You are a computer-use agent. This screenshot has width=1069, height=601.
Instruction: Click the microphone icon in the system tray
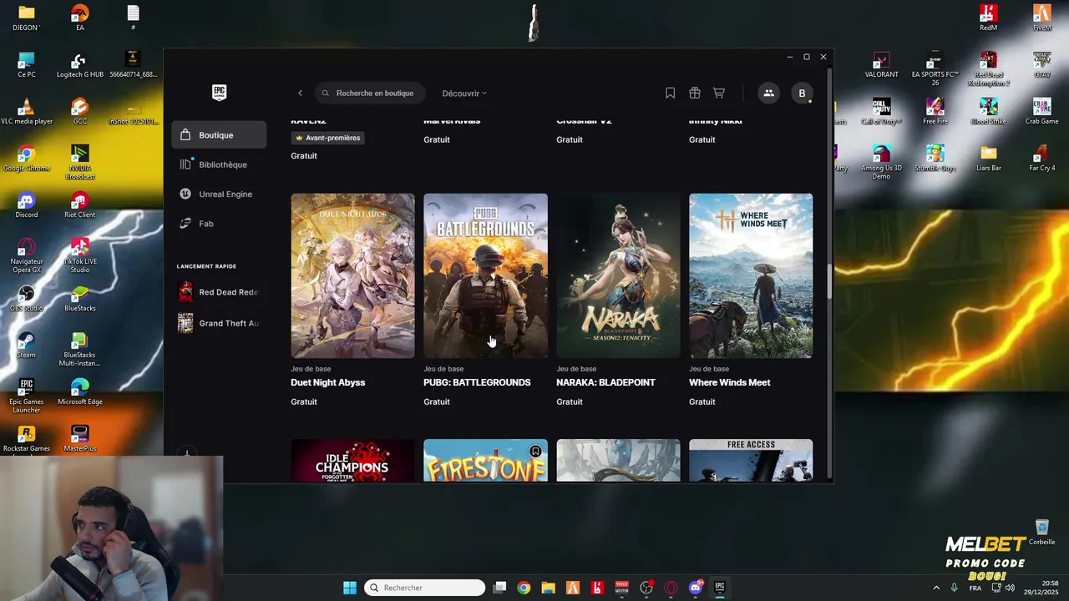[x=954, y=588]
